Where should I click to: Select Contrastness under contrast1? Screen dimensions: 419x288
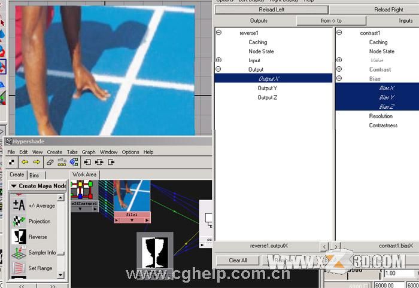pos(383,125)
